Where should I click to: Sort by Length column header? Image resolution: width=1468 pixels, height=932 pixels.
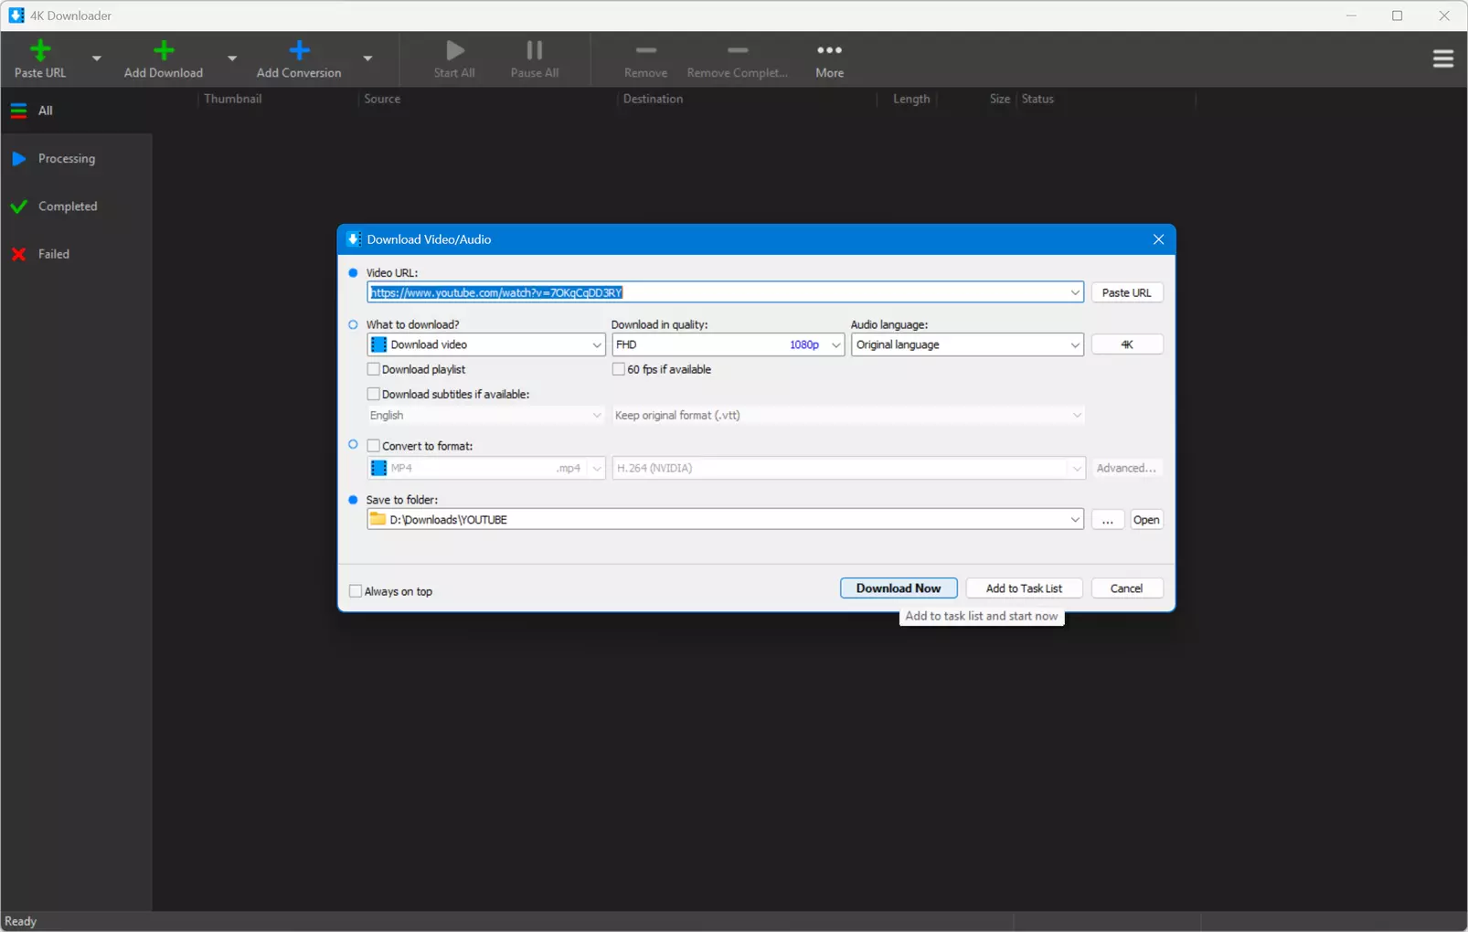tap(911, 99)
